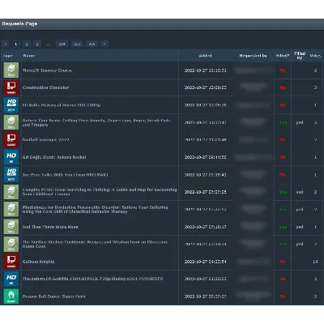The width and height of the screenshot is (324, 324).
Task: Open Joe Pera Talks With You request
Action: click(65, 175)
